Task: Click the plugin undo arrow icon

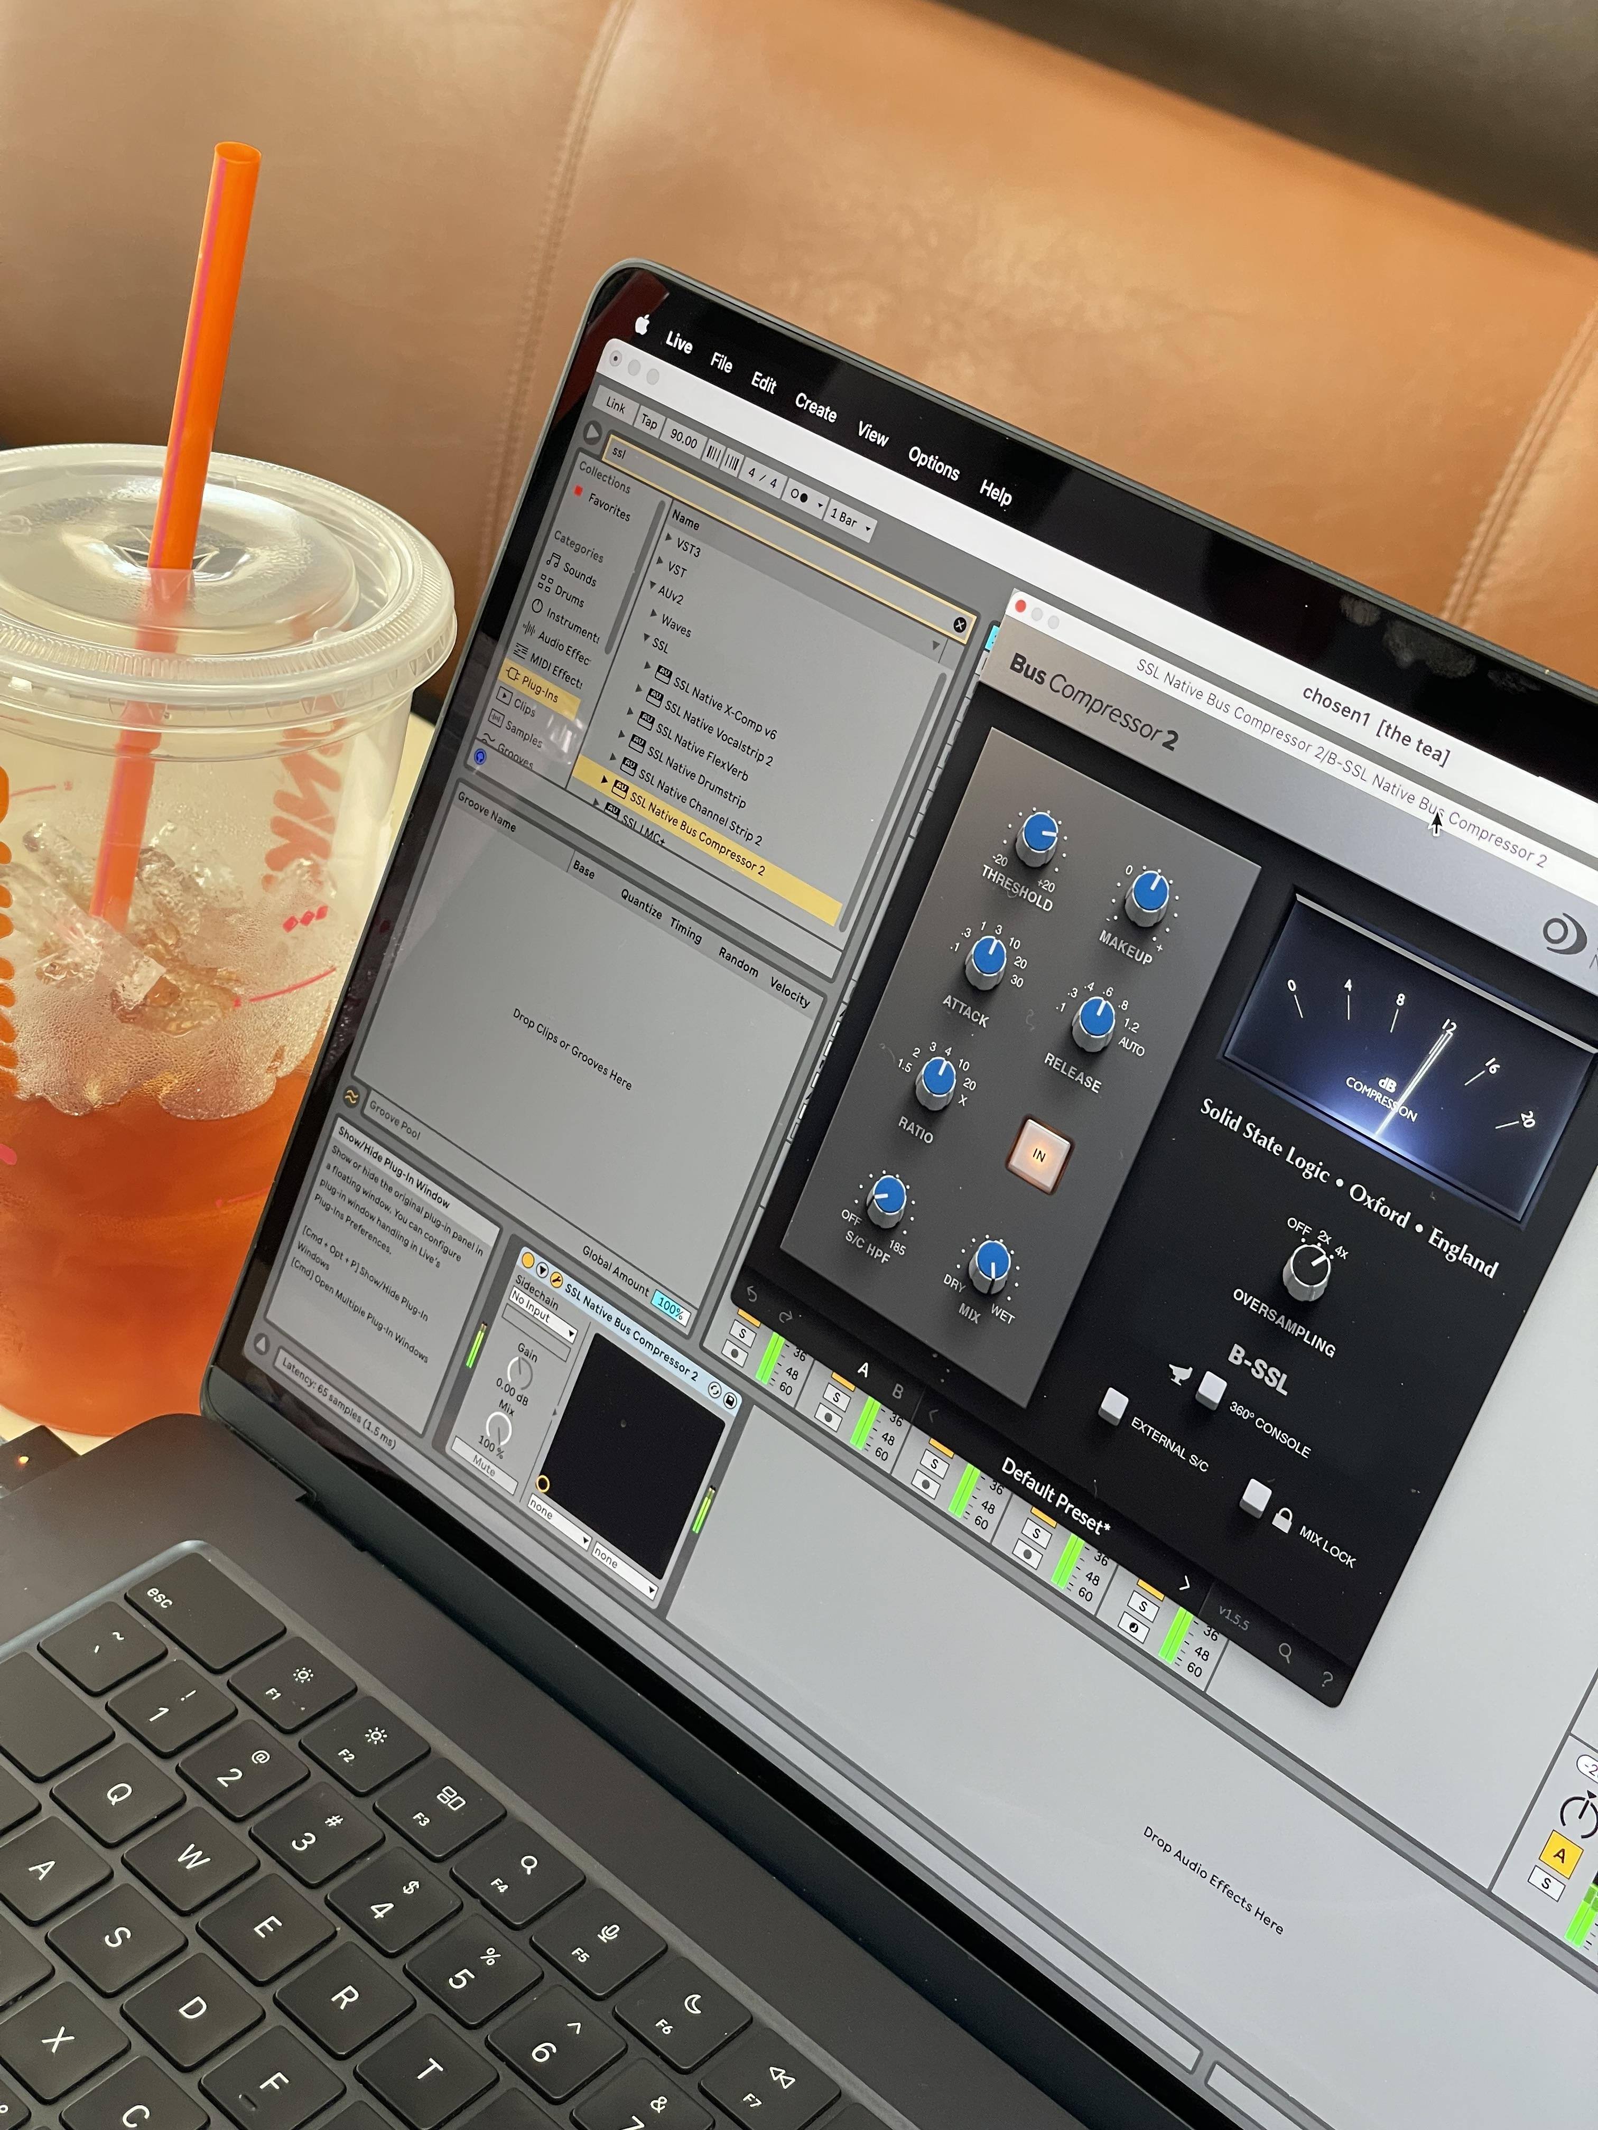Action: pos(752,1295)
